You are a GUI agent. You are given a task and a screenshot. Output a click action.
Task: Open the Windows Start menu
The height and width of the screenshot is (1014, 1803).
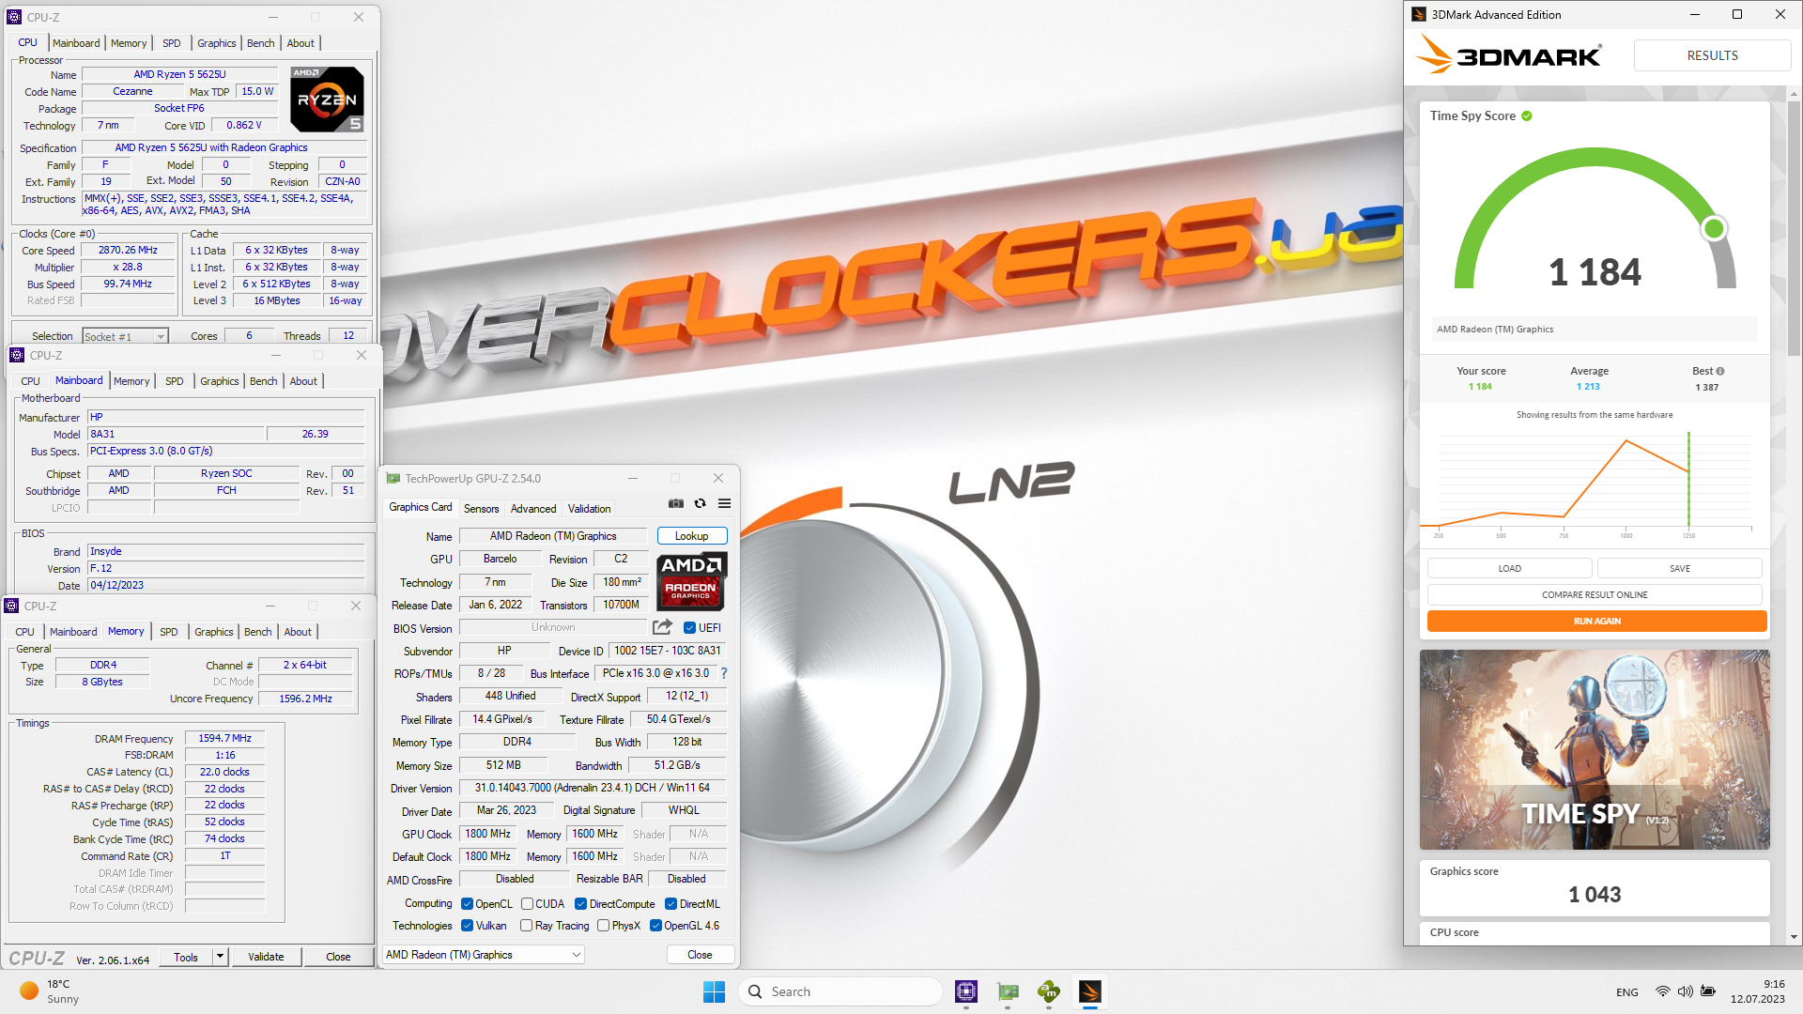tap(714, 991)
